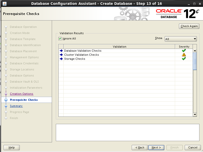The image size is (203, 152).
Task: Click the Summary step bullet icon
Action: [x=6, y=106]
